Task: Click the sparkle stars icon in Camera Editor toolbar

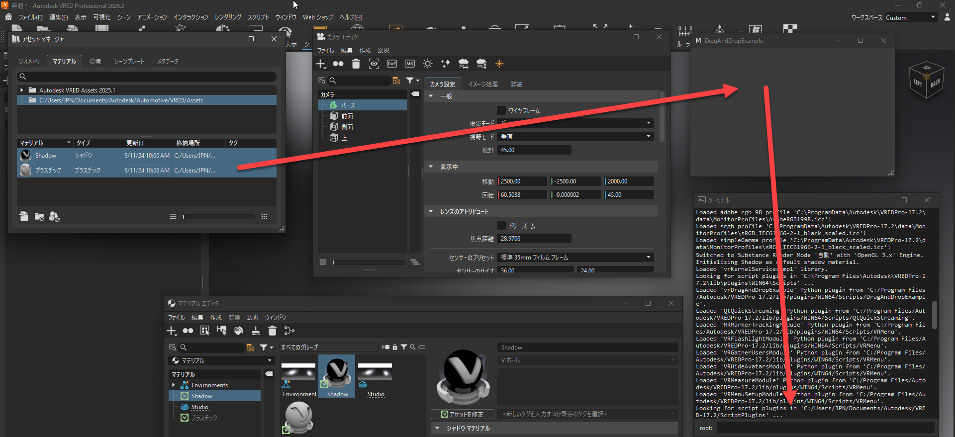Action: point(446,64)
